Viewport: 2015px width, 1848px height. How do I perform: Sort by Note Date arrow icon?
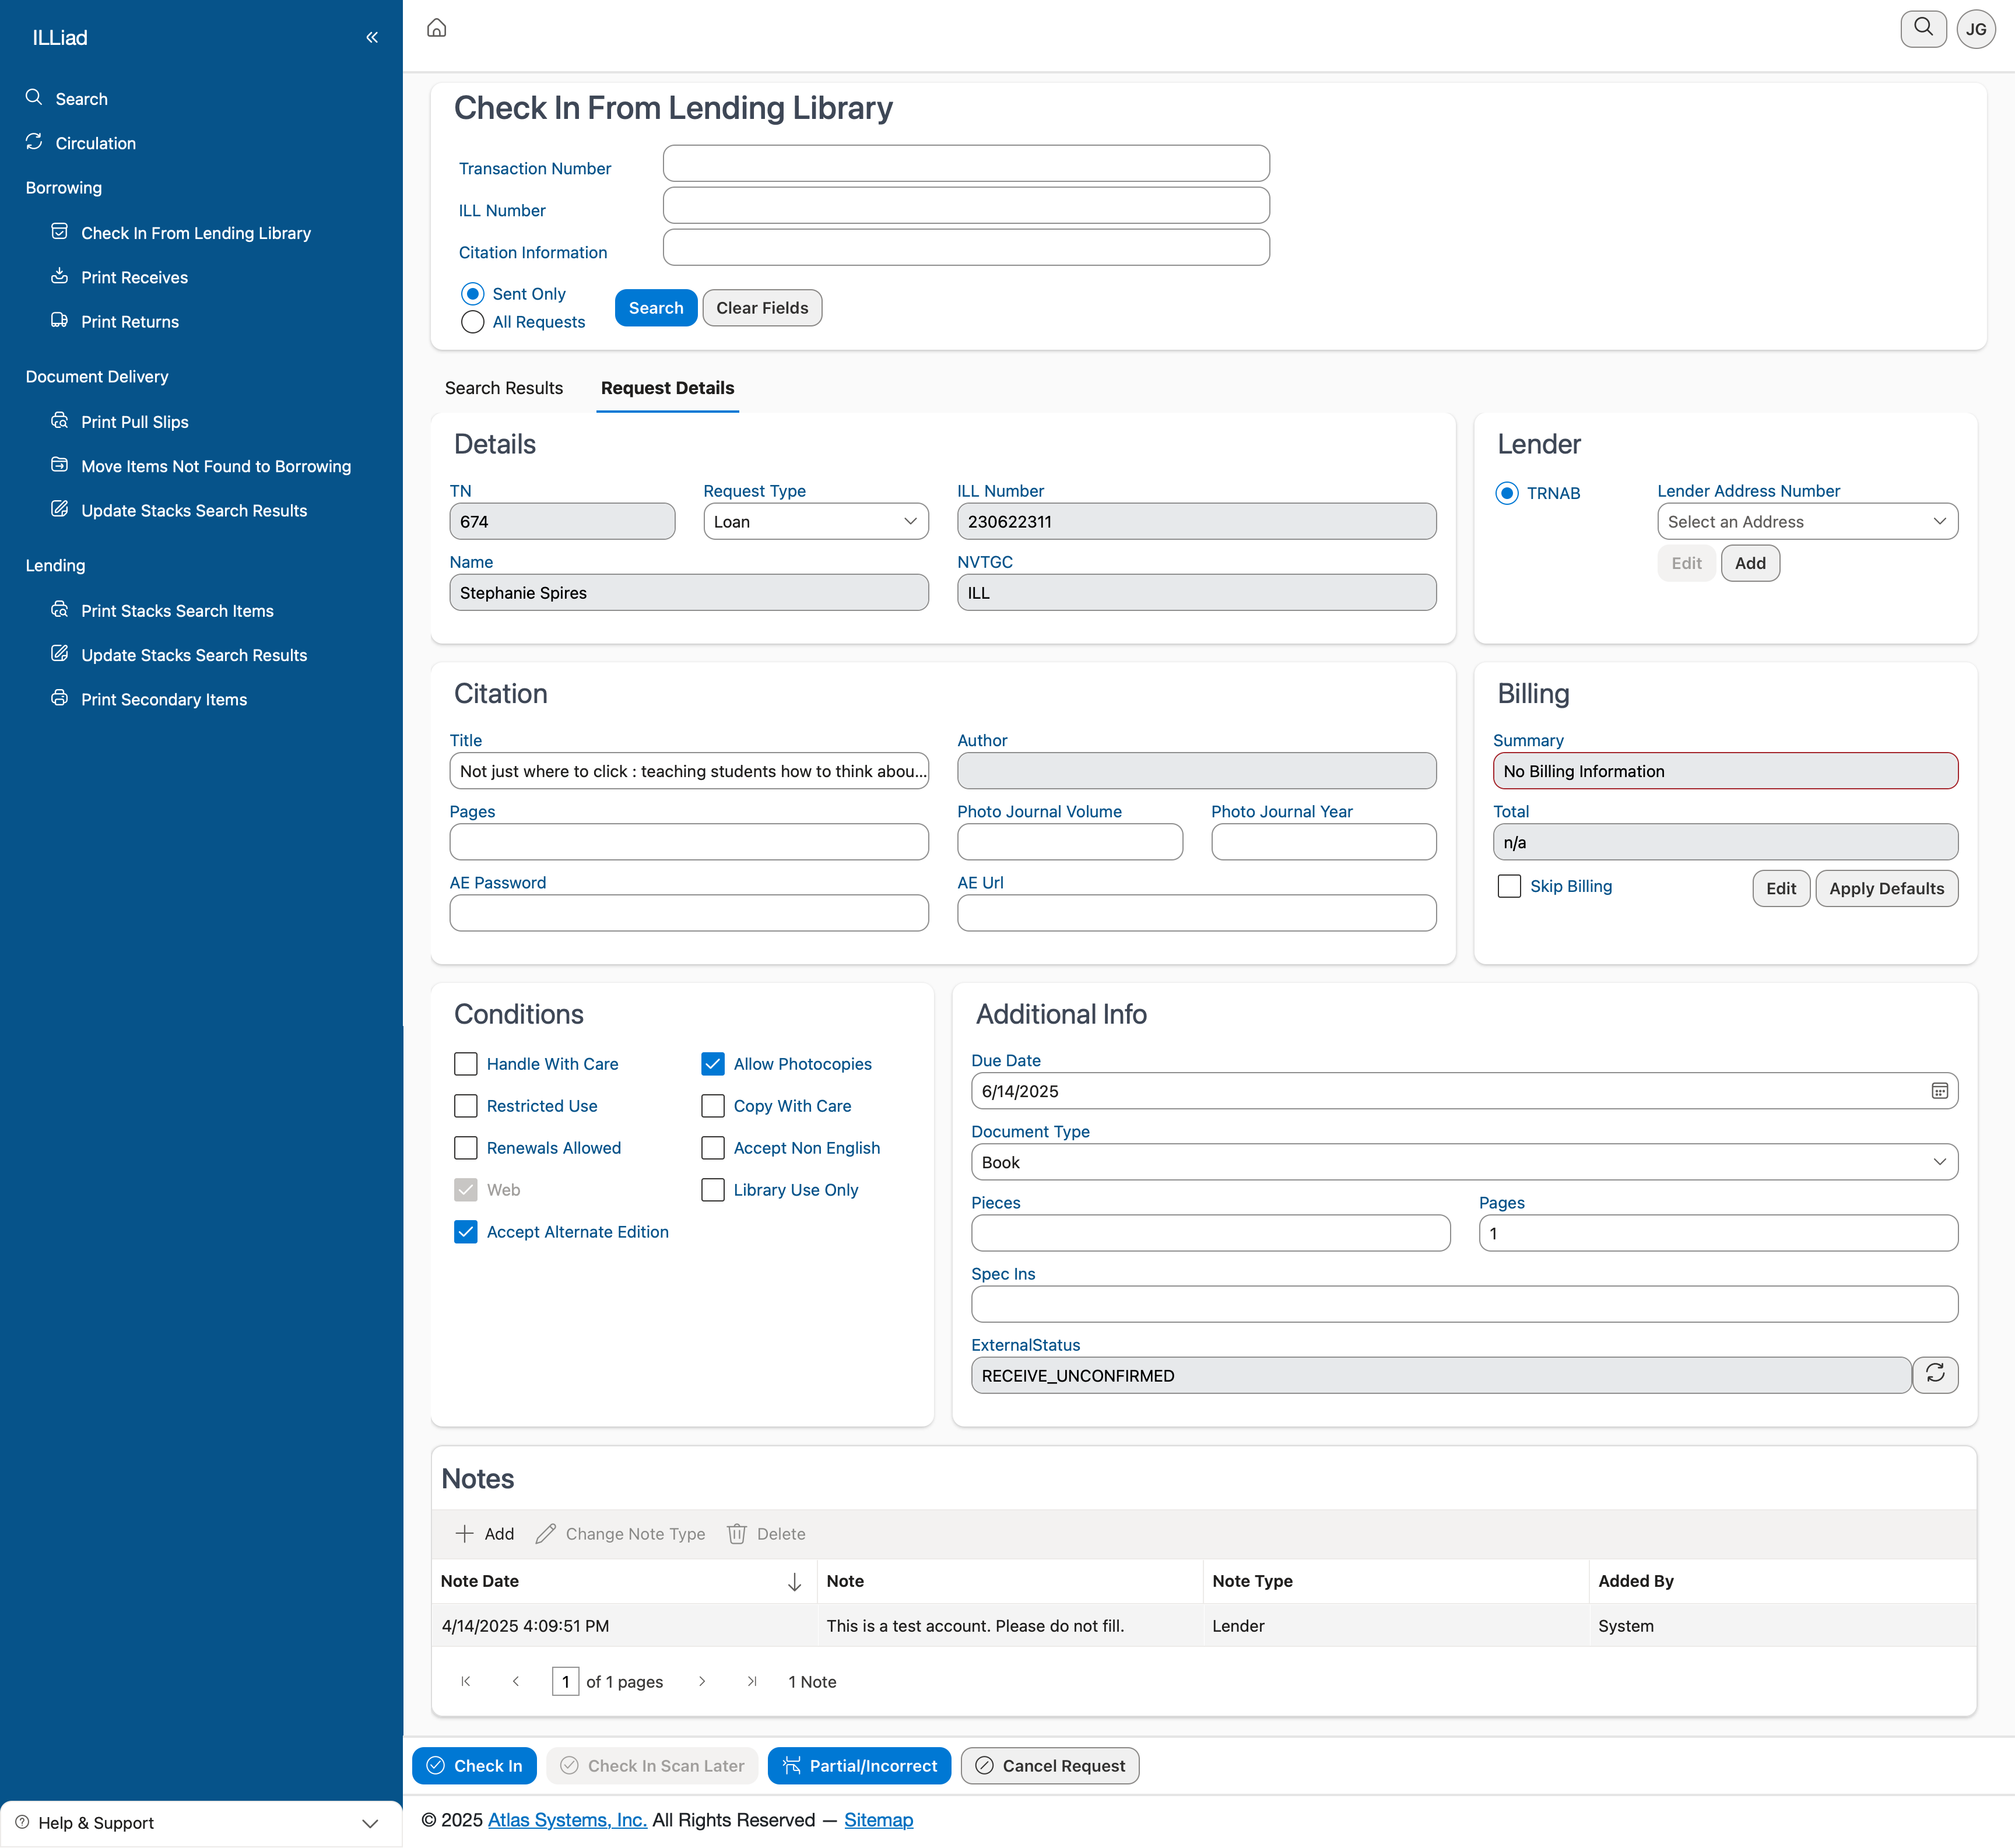[794, 1581]
